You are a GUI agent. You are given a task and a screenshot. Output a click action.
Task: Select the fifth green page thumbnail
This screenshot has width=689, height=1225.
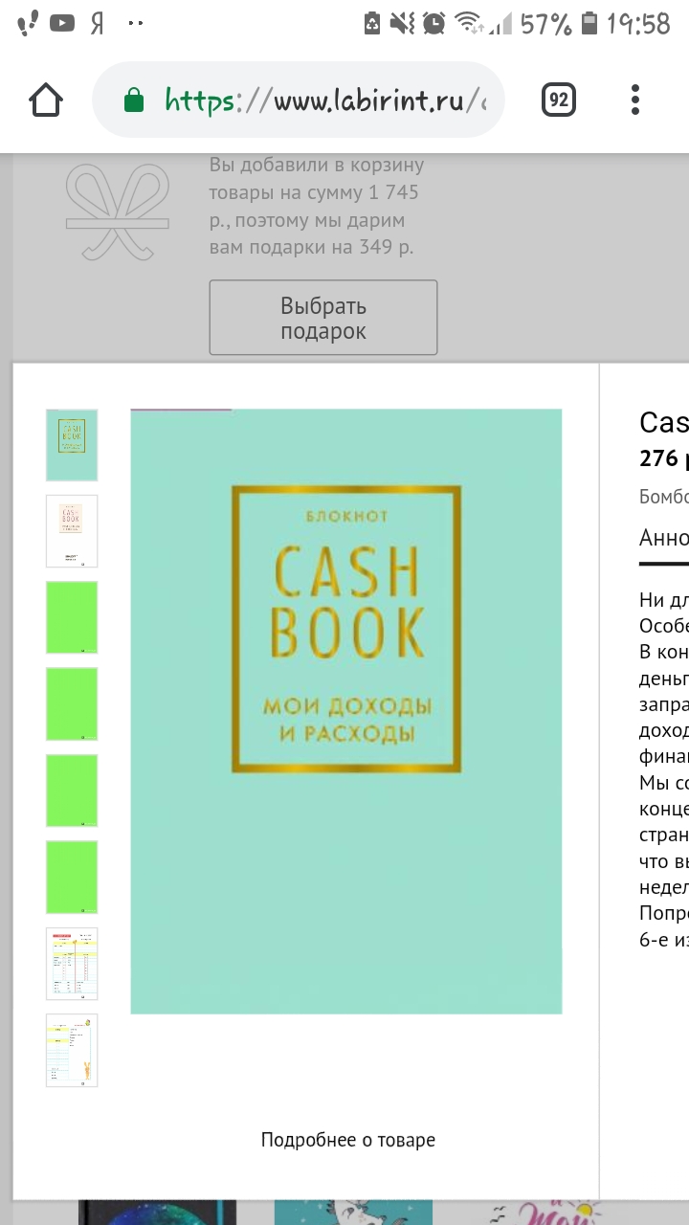coord(72,791)
